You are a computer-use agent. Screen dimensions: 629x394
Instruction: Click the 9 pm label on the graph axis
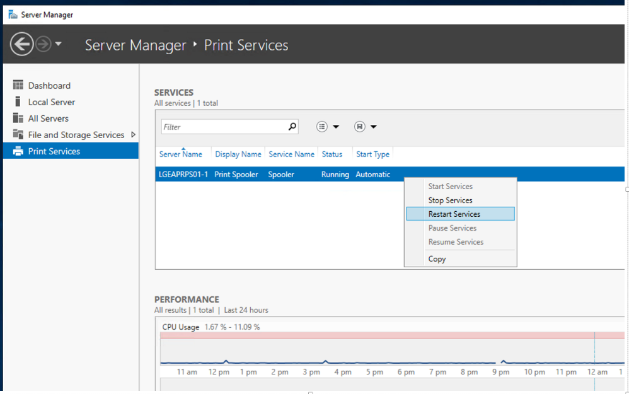coord(500,372)
